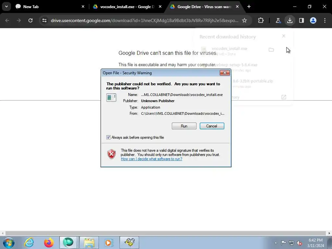Viewport: 332px width, 249px height.
Task: Click the muted volume tray icon
Action: point(299,243)
